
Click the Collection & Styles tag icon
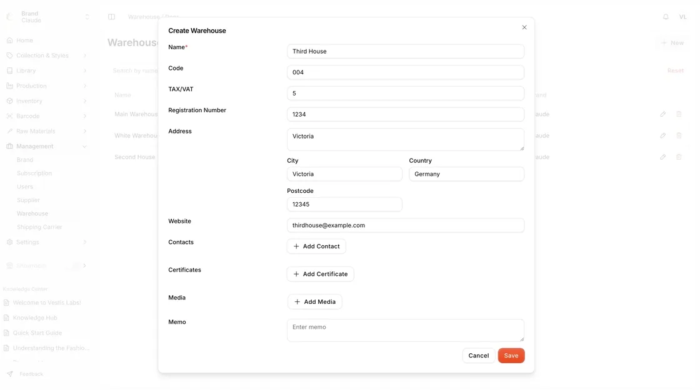pos(9,56)
